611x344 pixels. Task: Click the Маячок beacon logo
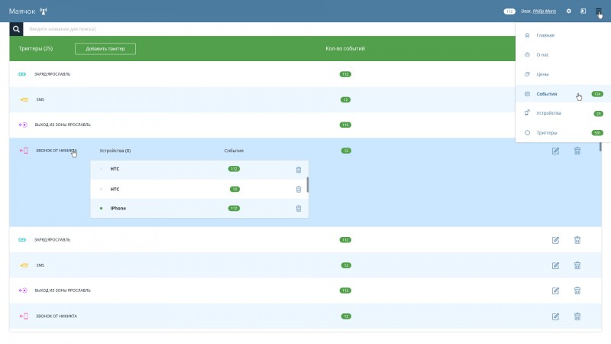point(28,11)
